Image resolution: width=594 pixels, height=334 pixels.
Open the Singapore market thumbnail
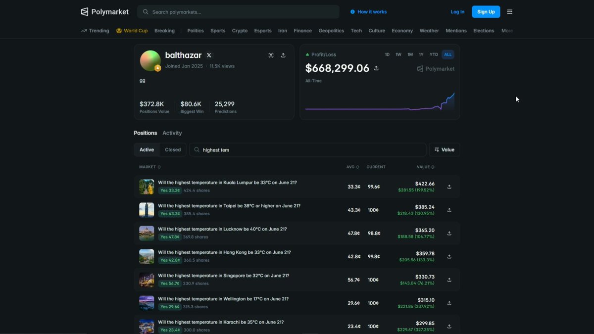click(147, 280)
